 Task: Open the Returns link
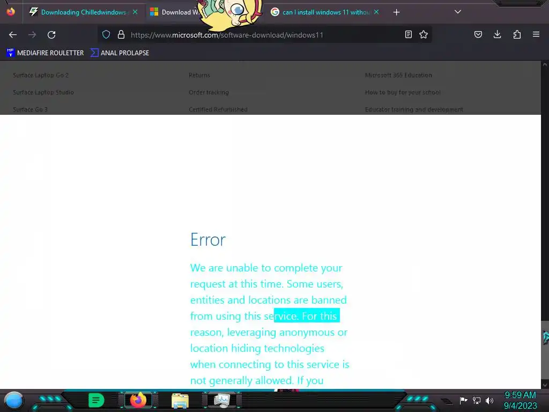click(199, 75)
